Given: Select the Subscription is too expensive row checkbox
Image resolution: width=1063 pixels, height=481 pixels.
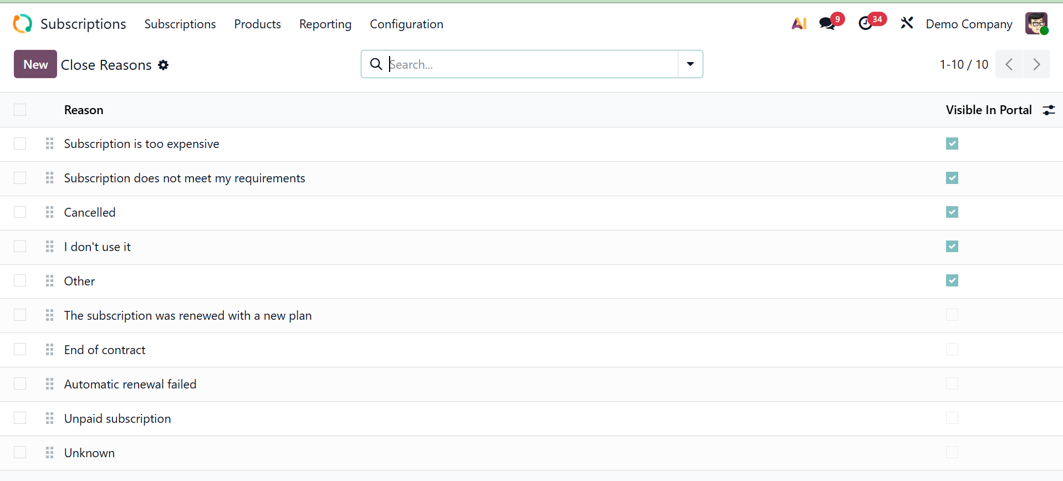Looking at the screenshot, I should tap(20, 144).
